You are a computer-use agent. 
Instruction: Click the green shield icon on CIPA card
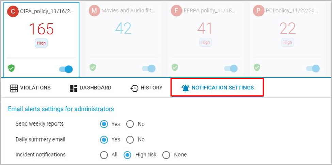(x=11, y=68)
